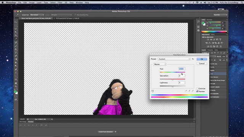Open Spotlight search in menu bar
The width and height of the screenshot is (244, 137).
242,3
